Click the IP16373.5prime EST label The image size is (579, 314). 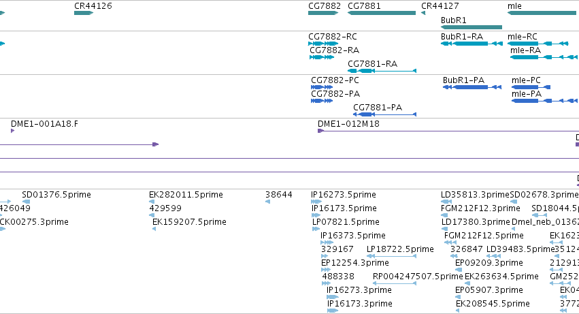[x=353, y=236]
